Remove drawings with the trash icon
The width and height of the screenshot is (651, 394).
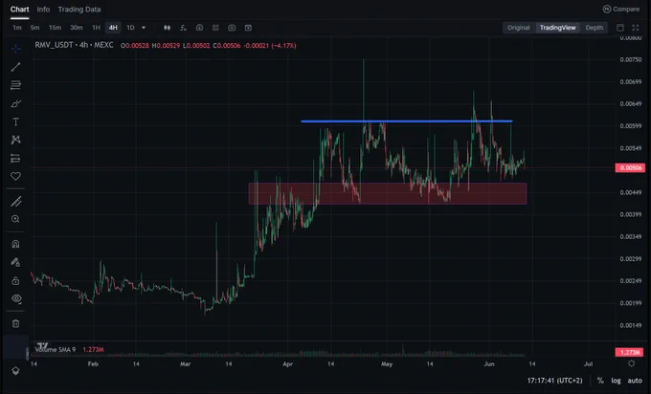[15, 324]
